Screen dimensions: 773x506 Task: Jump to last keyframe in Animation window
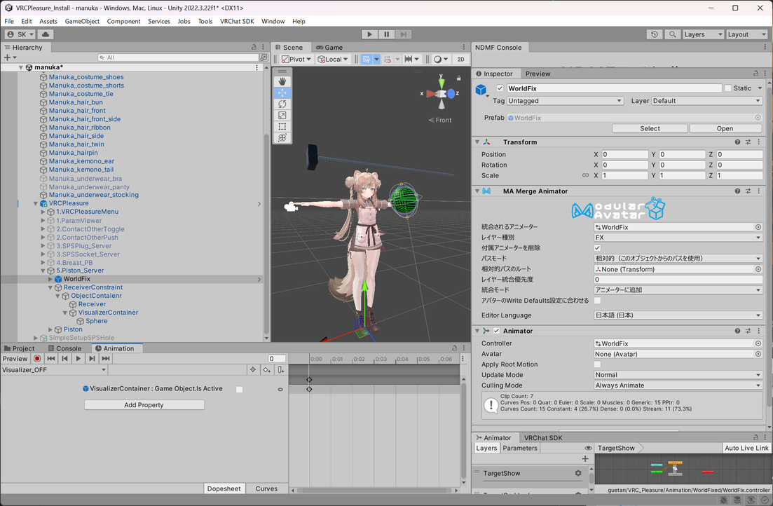[106, 359]
